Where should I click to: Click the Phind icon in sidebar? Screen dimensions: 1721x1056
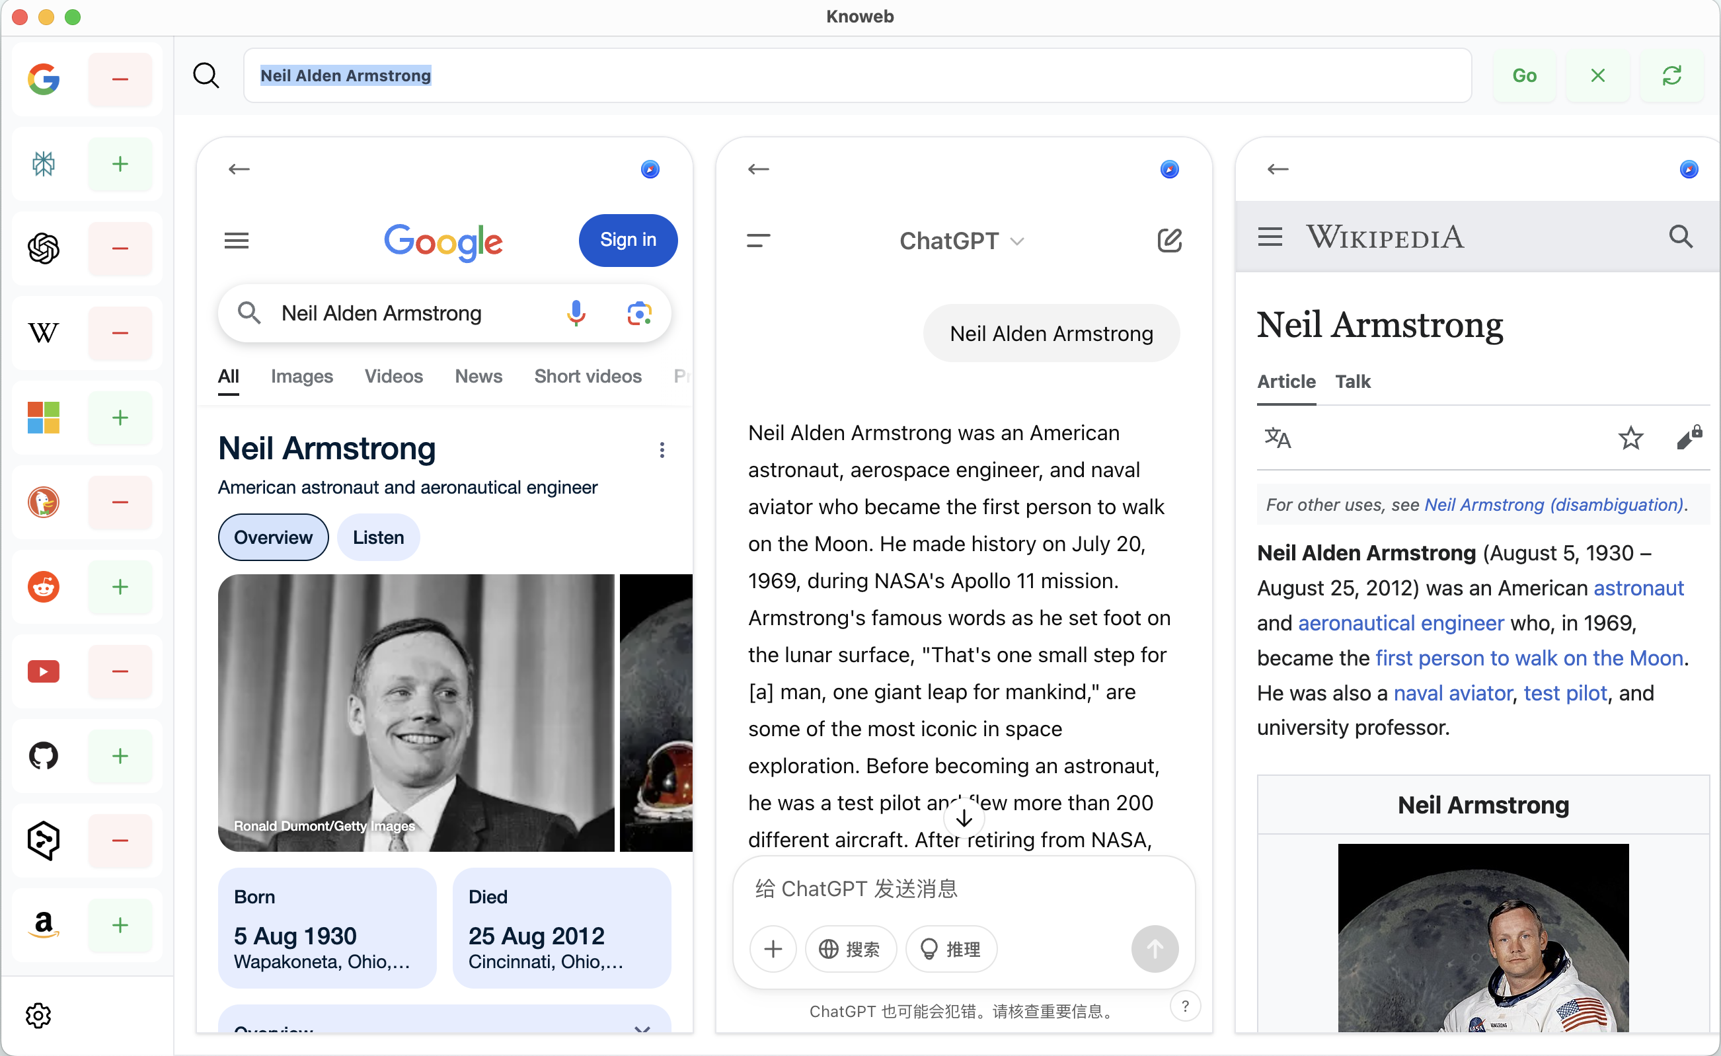click(x=44, y=840)
